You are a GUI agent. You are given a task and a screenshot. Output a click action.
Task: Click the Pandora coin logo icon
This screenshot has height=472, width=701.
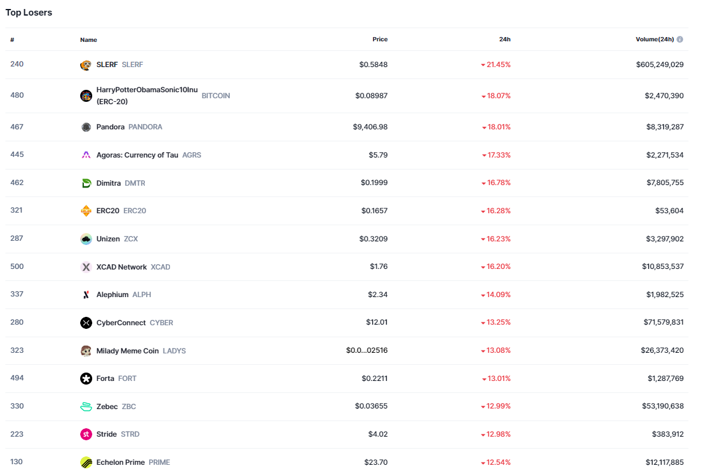coord(86,127)
